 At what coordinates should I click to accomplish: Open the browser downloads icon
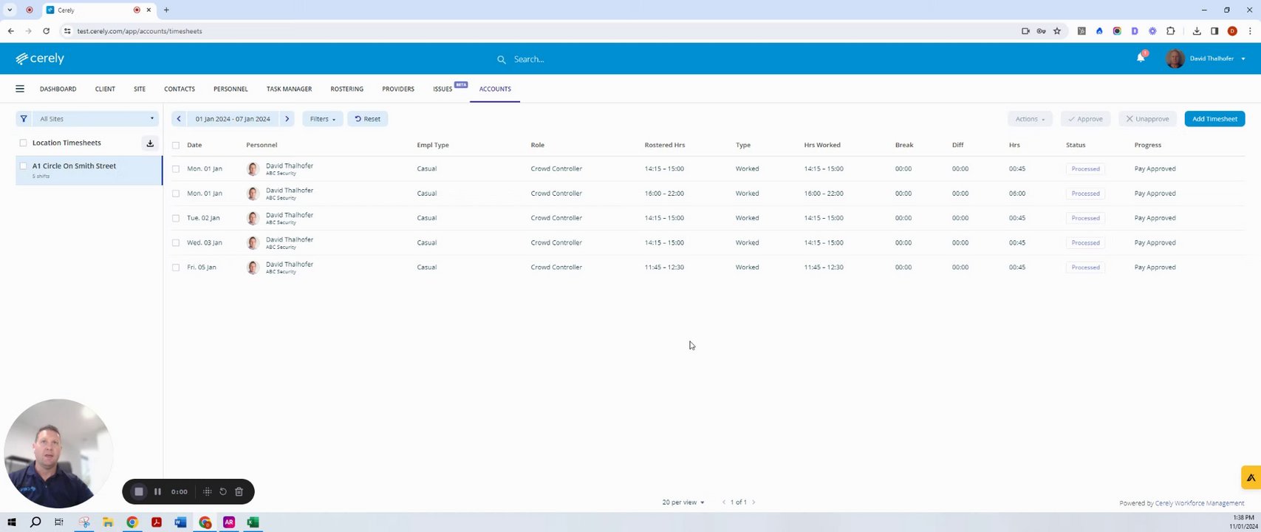tap(1197, 31)
